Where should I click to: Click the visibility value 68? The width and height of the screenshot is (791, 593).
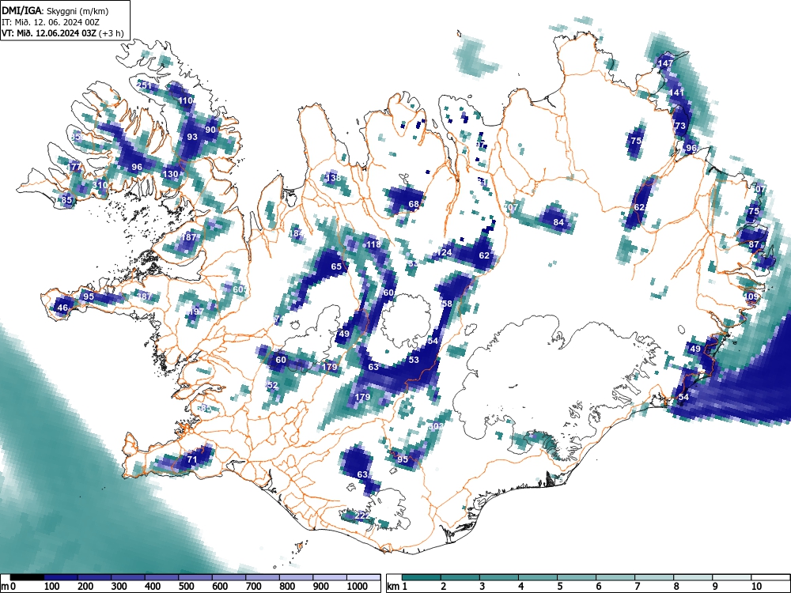tap(414, 204)
